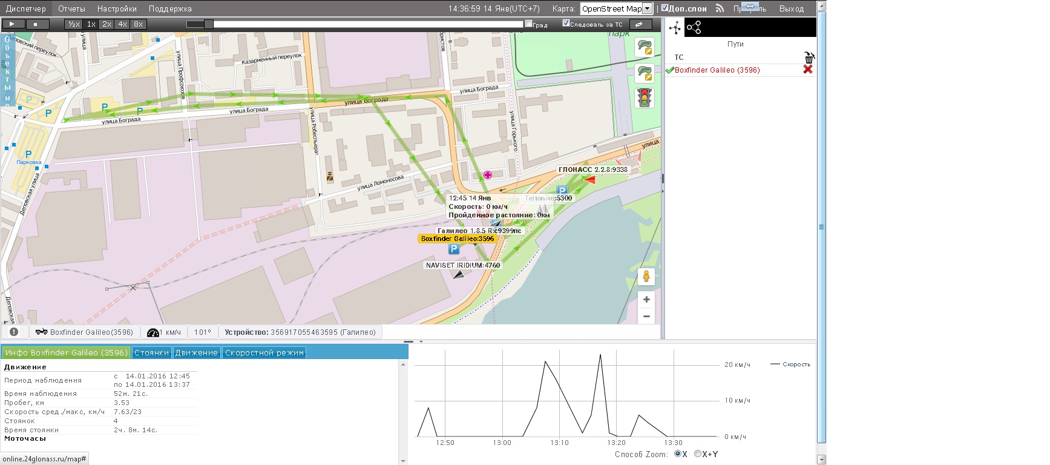Click the traffic light icon on map

point(645,97)
